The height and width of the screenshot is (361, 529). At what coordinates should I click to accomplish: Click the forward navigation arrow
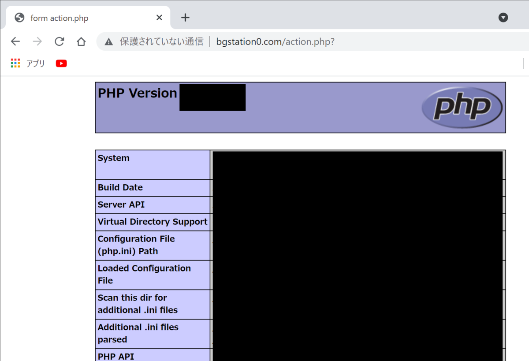click(37, 41)
